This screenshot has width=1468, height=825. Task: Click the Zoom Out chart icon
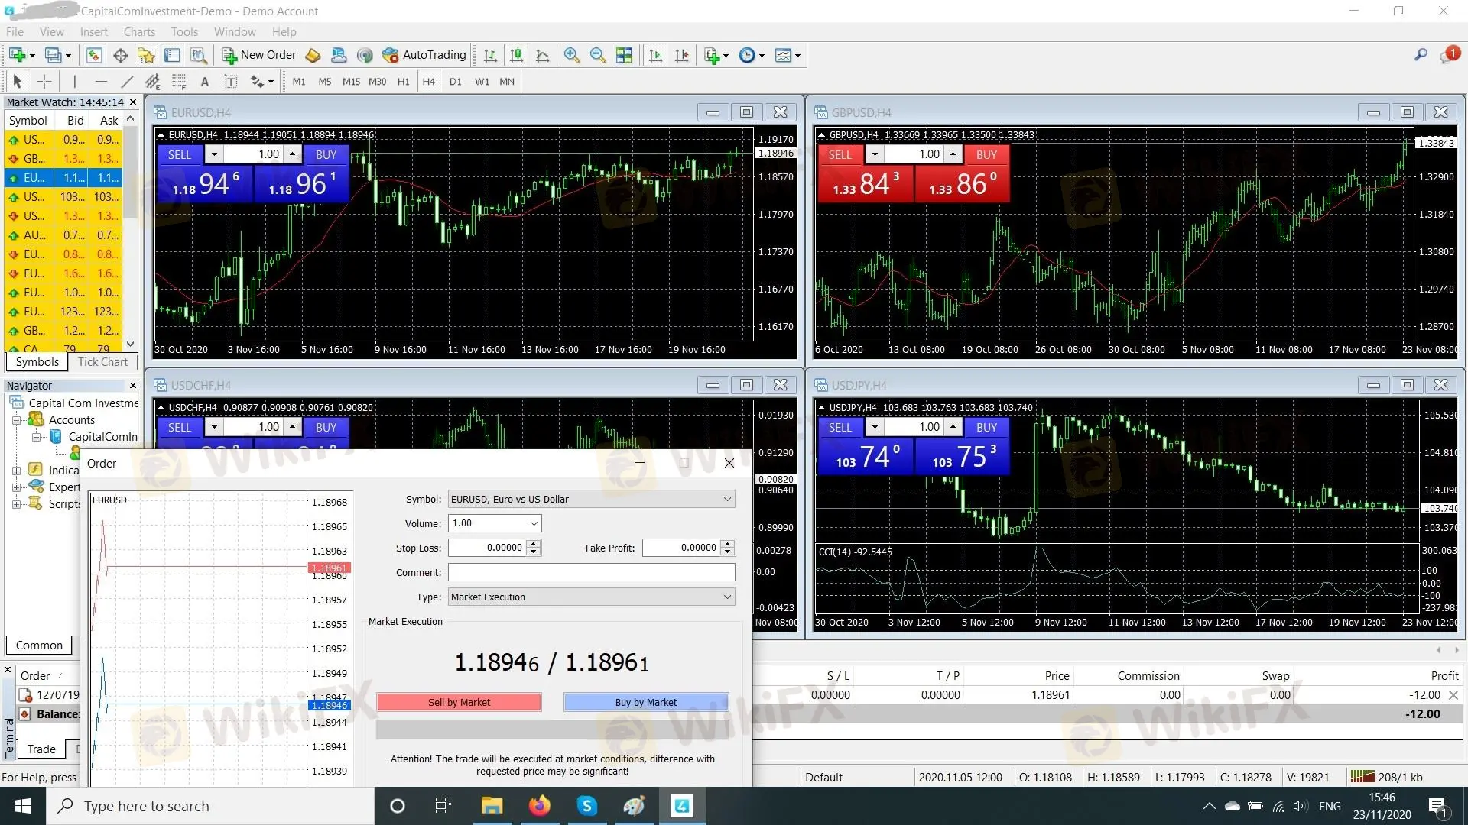pos(598,55)
